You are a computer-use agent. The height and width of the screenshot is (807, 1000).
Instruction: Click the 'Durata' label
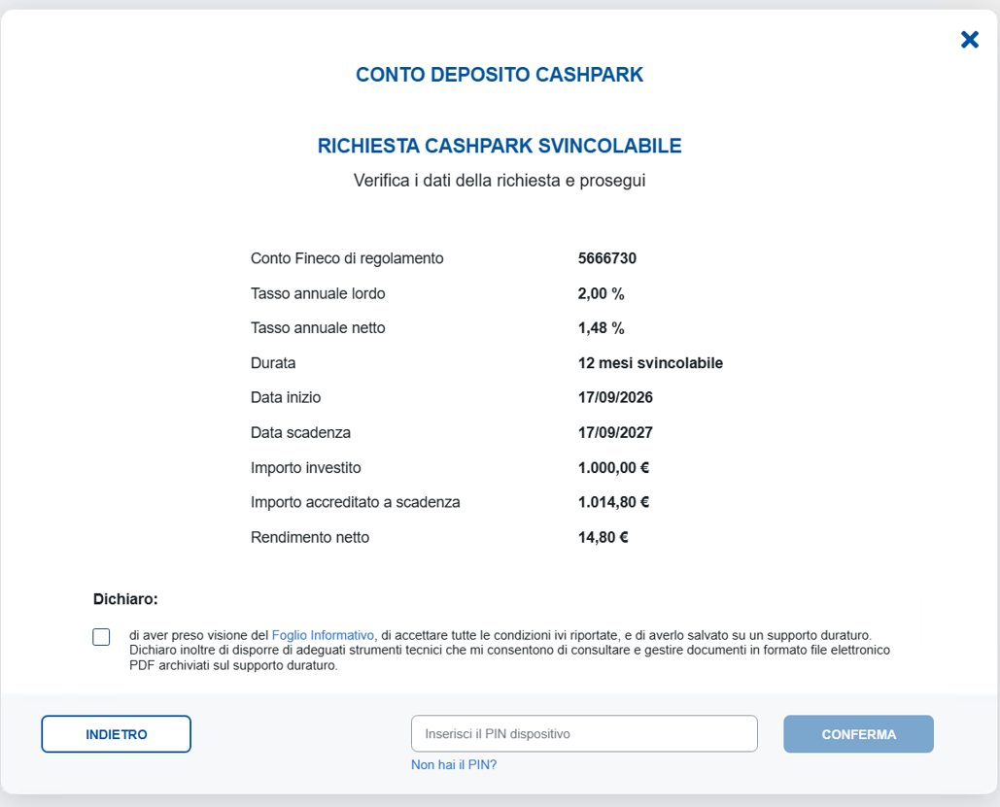click(273, 362)
